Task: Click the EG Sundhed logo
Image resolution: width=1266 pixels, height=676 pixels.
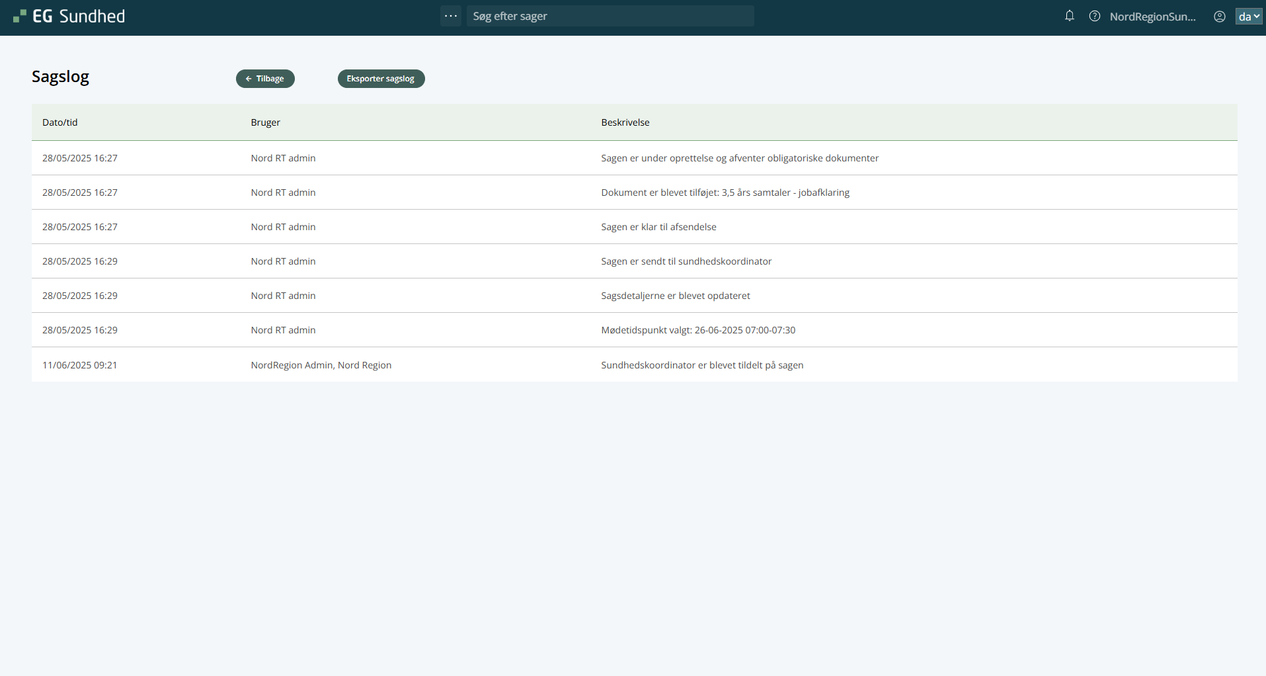Action: tap(69, 17)
